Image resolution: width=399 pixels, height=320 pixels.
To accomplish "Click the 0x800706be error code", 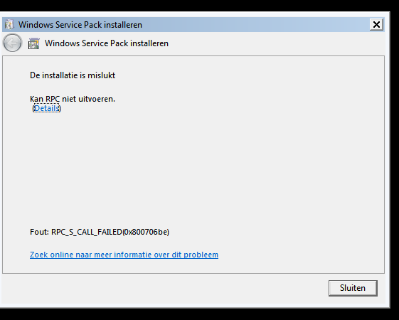I will [x=146, y=232].
